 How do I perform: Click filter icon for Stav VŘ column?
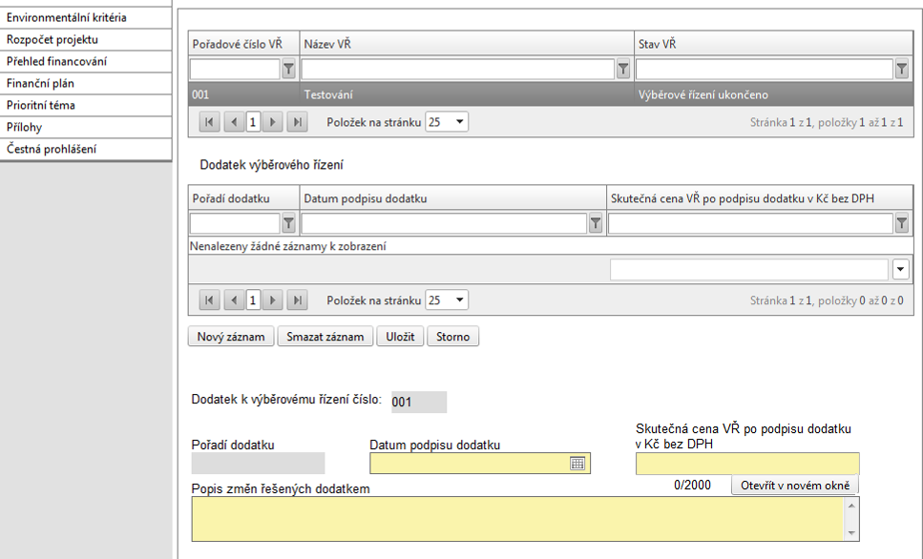[901, 70]
